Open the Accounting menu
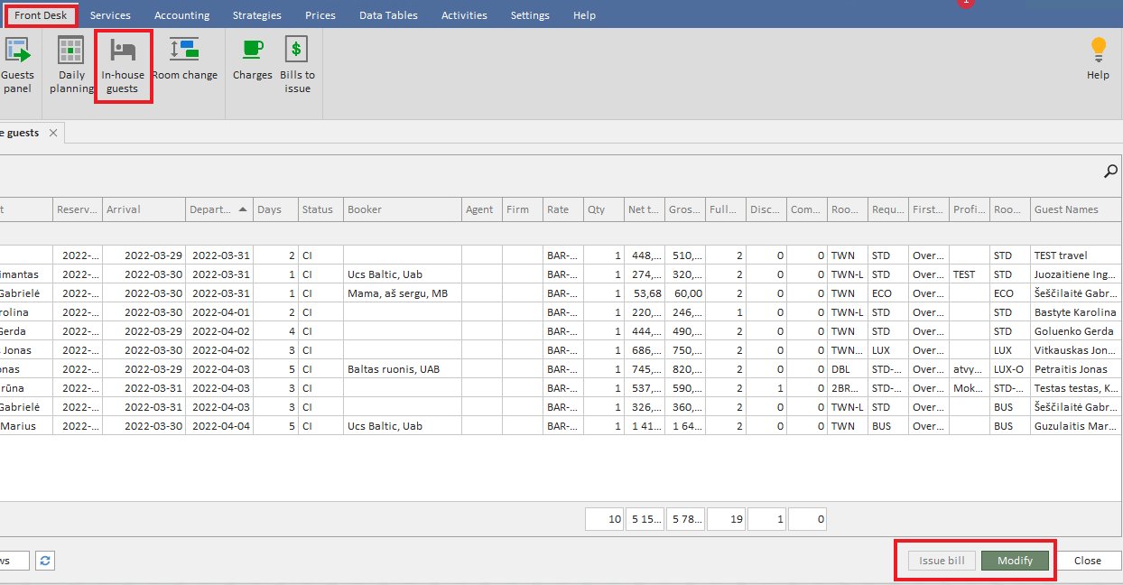The width and height of the screenshot is (1123, 585). pos(181,15)
